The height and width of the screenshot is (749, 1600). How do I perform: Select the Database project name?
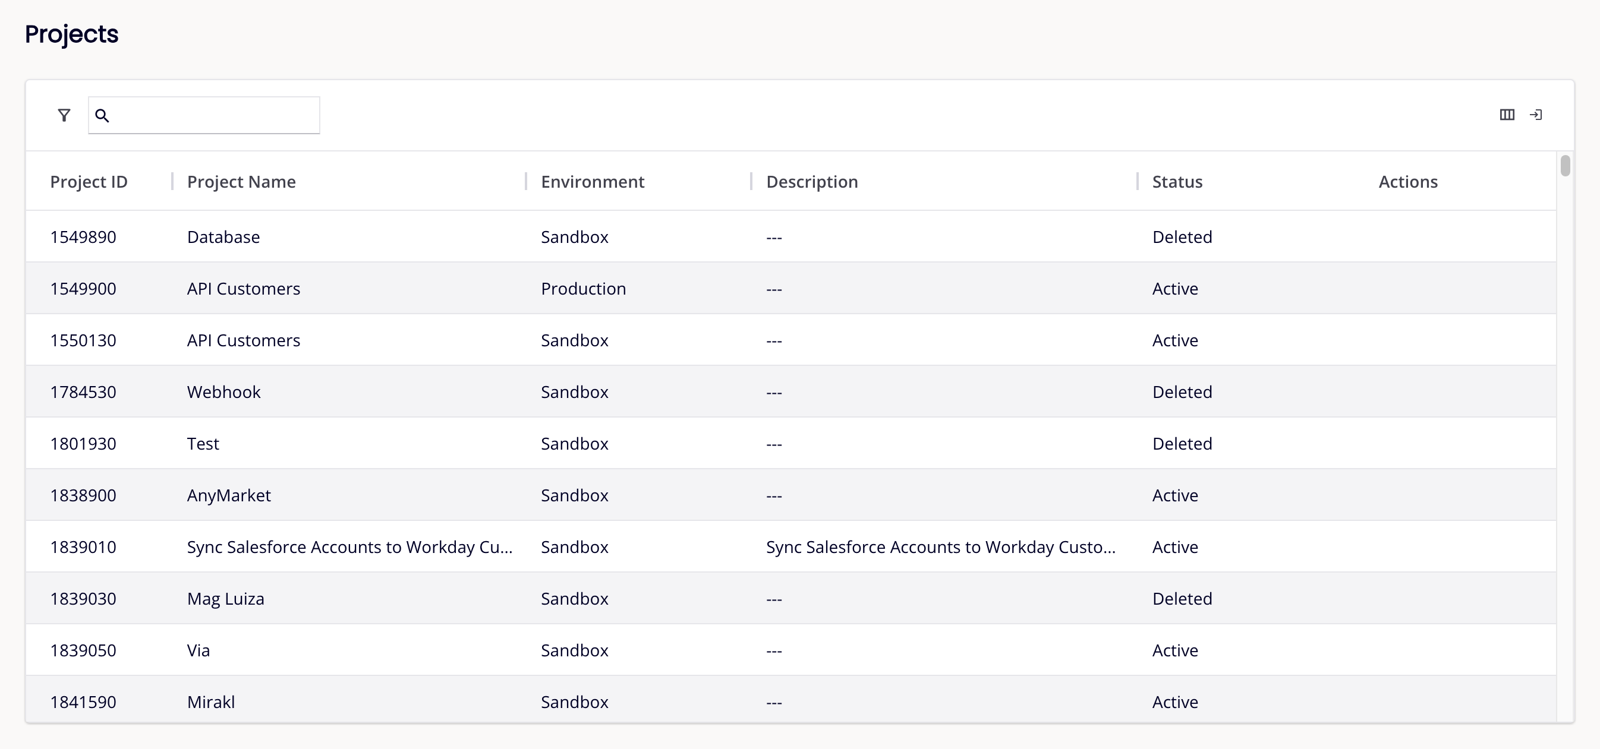point(223,237)
